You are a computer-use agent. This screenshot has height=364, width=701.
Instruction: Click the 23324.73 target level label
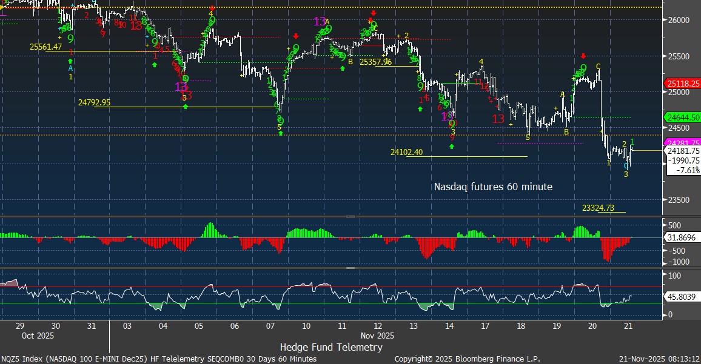pyautogui.click(x=598, y=208)
